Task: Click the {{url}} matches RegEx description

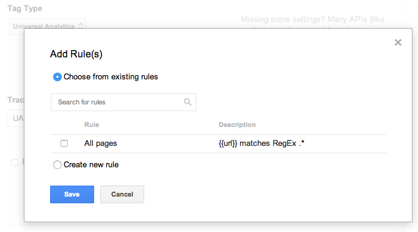Action: (262, 143)
